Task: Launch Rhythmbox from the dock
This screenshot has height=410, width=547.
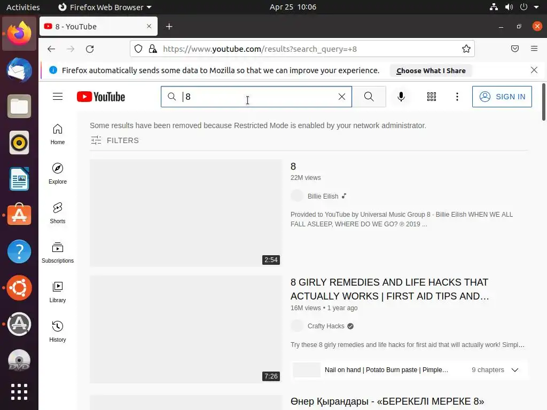Action: [19, 143]
